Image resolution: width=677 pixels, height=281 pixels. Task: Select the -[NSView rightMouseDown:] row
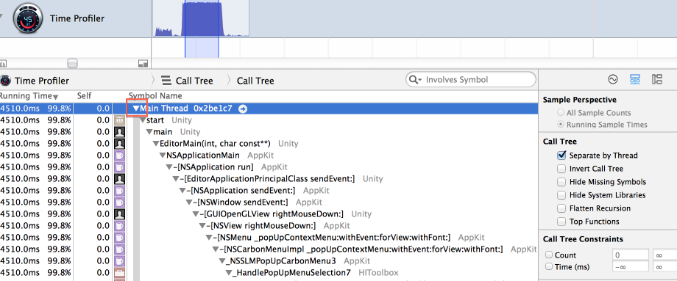click(x=269, y=225)
